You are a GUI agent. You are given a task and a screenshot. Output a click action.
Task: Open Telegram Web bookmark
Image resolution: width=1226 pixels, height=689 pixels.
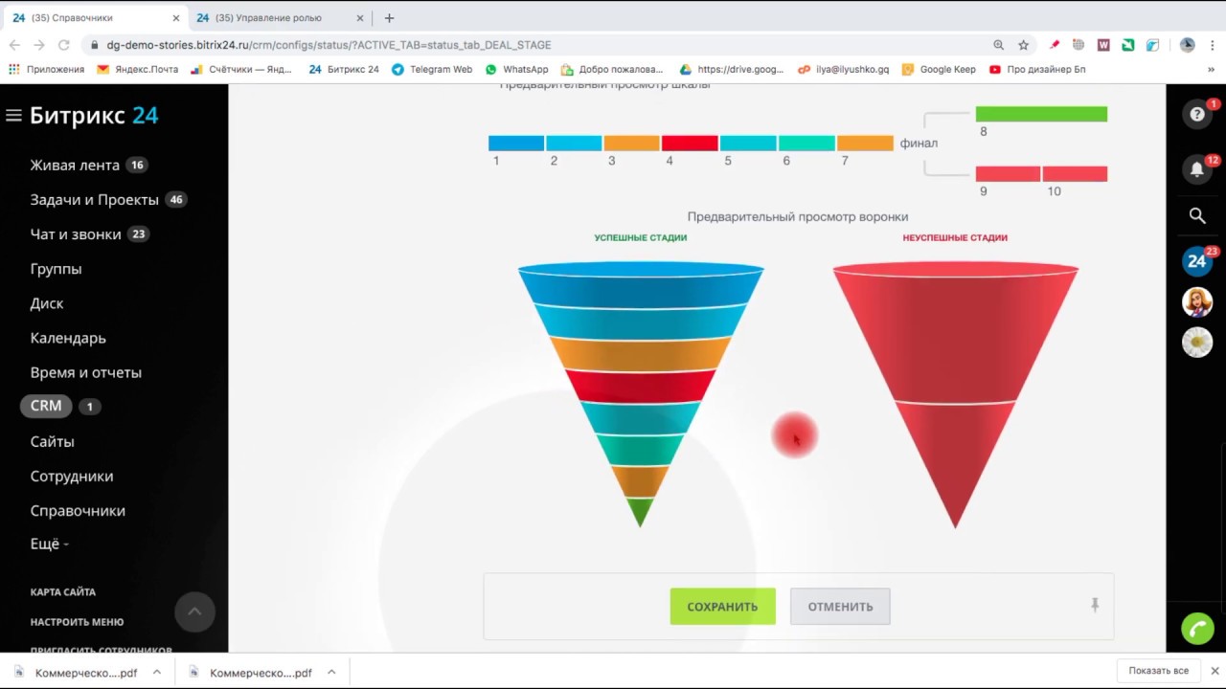click(432, 69)
